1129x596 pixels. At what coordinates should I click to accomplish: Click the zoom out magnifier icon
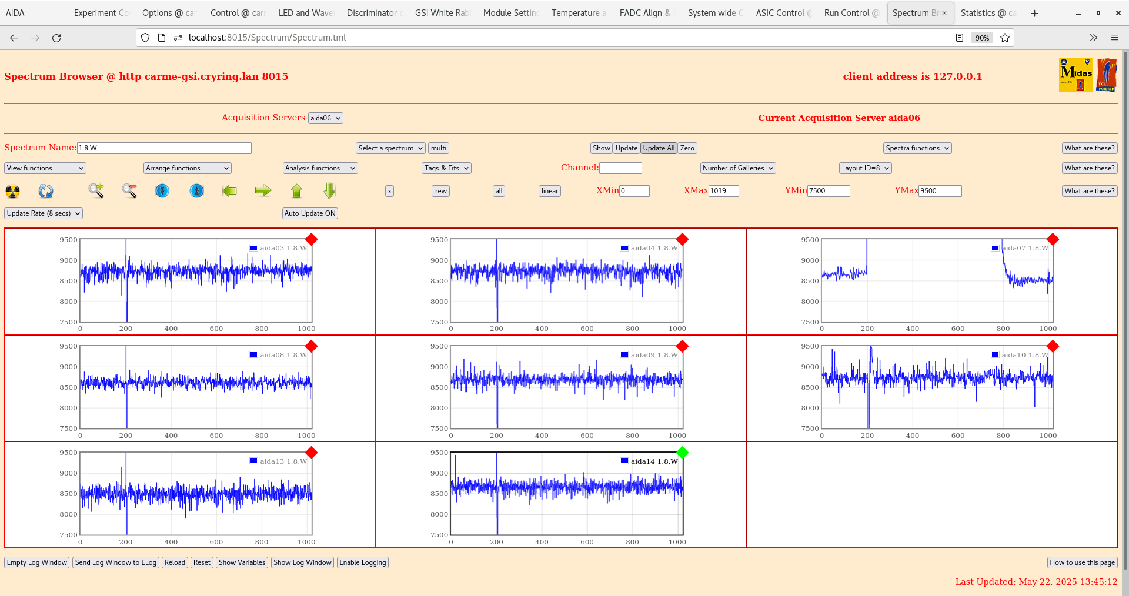[x=129, y=191]
